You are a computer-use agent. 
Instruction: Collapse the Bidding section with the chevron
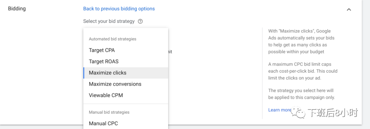(x=349, y=10)
